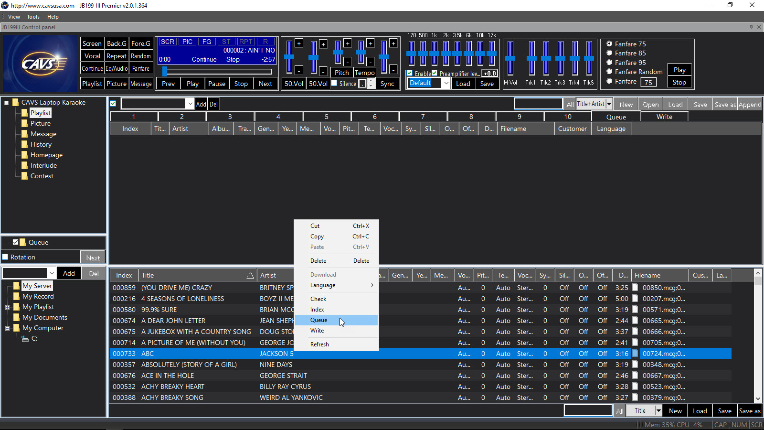Choose Queue from the context menu
This screenshot has width=764, height=430.
pos(337,320)
